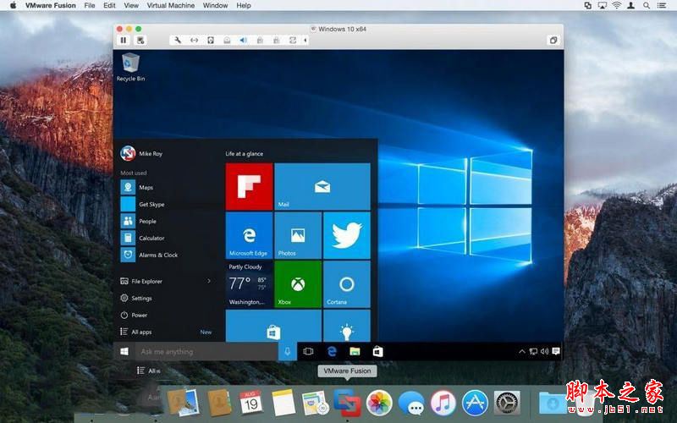Screen dimensions: 677x423
Task: Open Mike Roy user account
Action: pos(141,153)
